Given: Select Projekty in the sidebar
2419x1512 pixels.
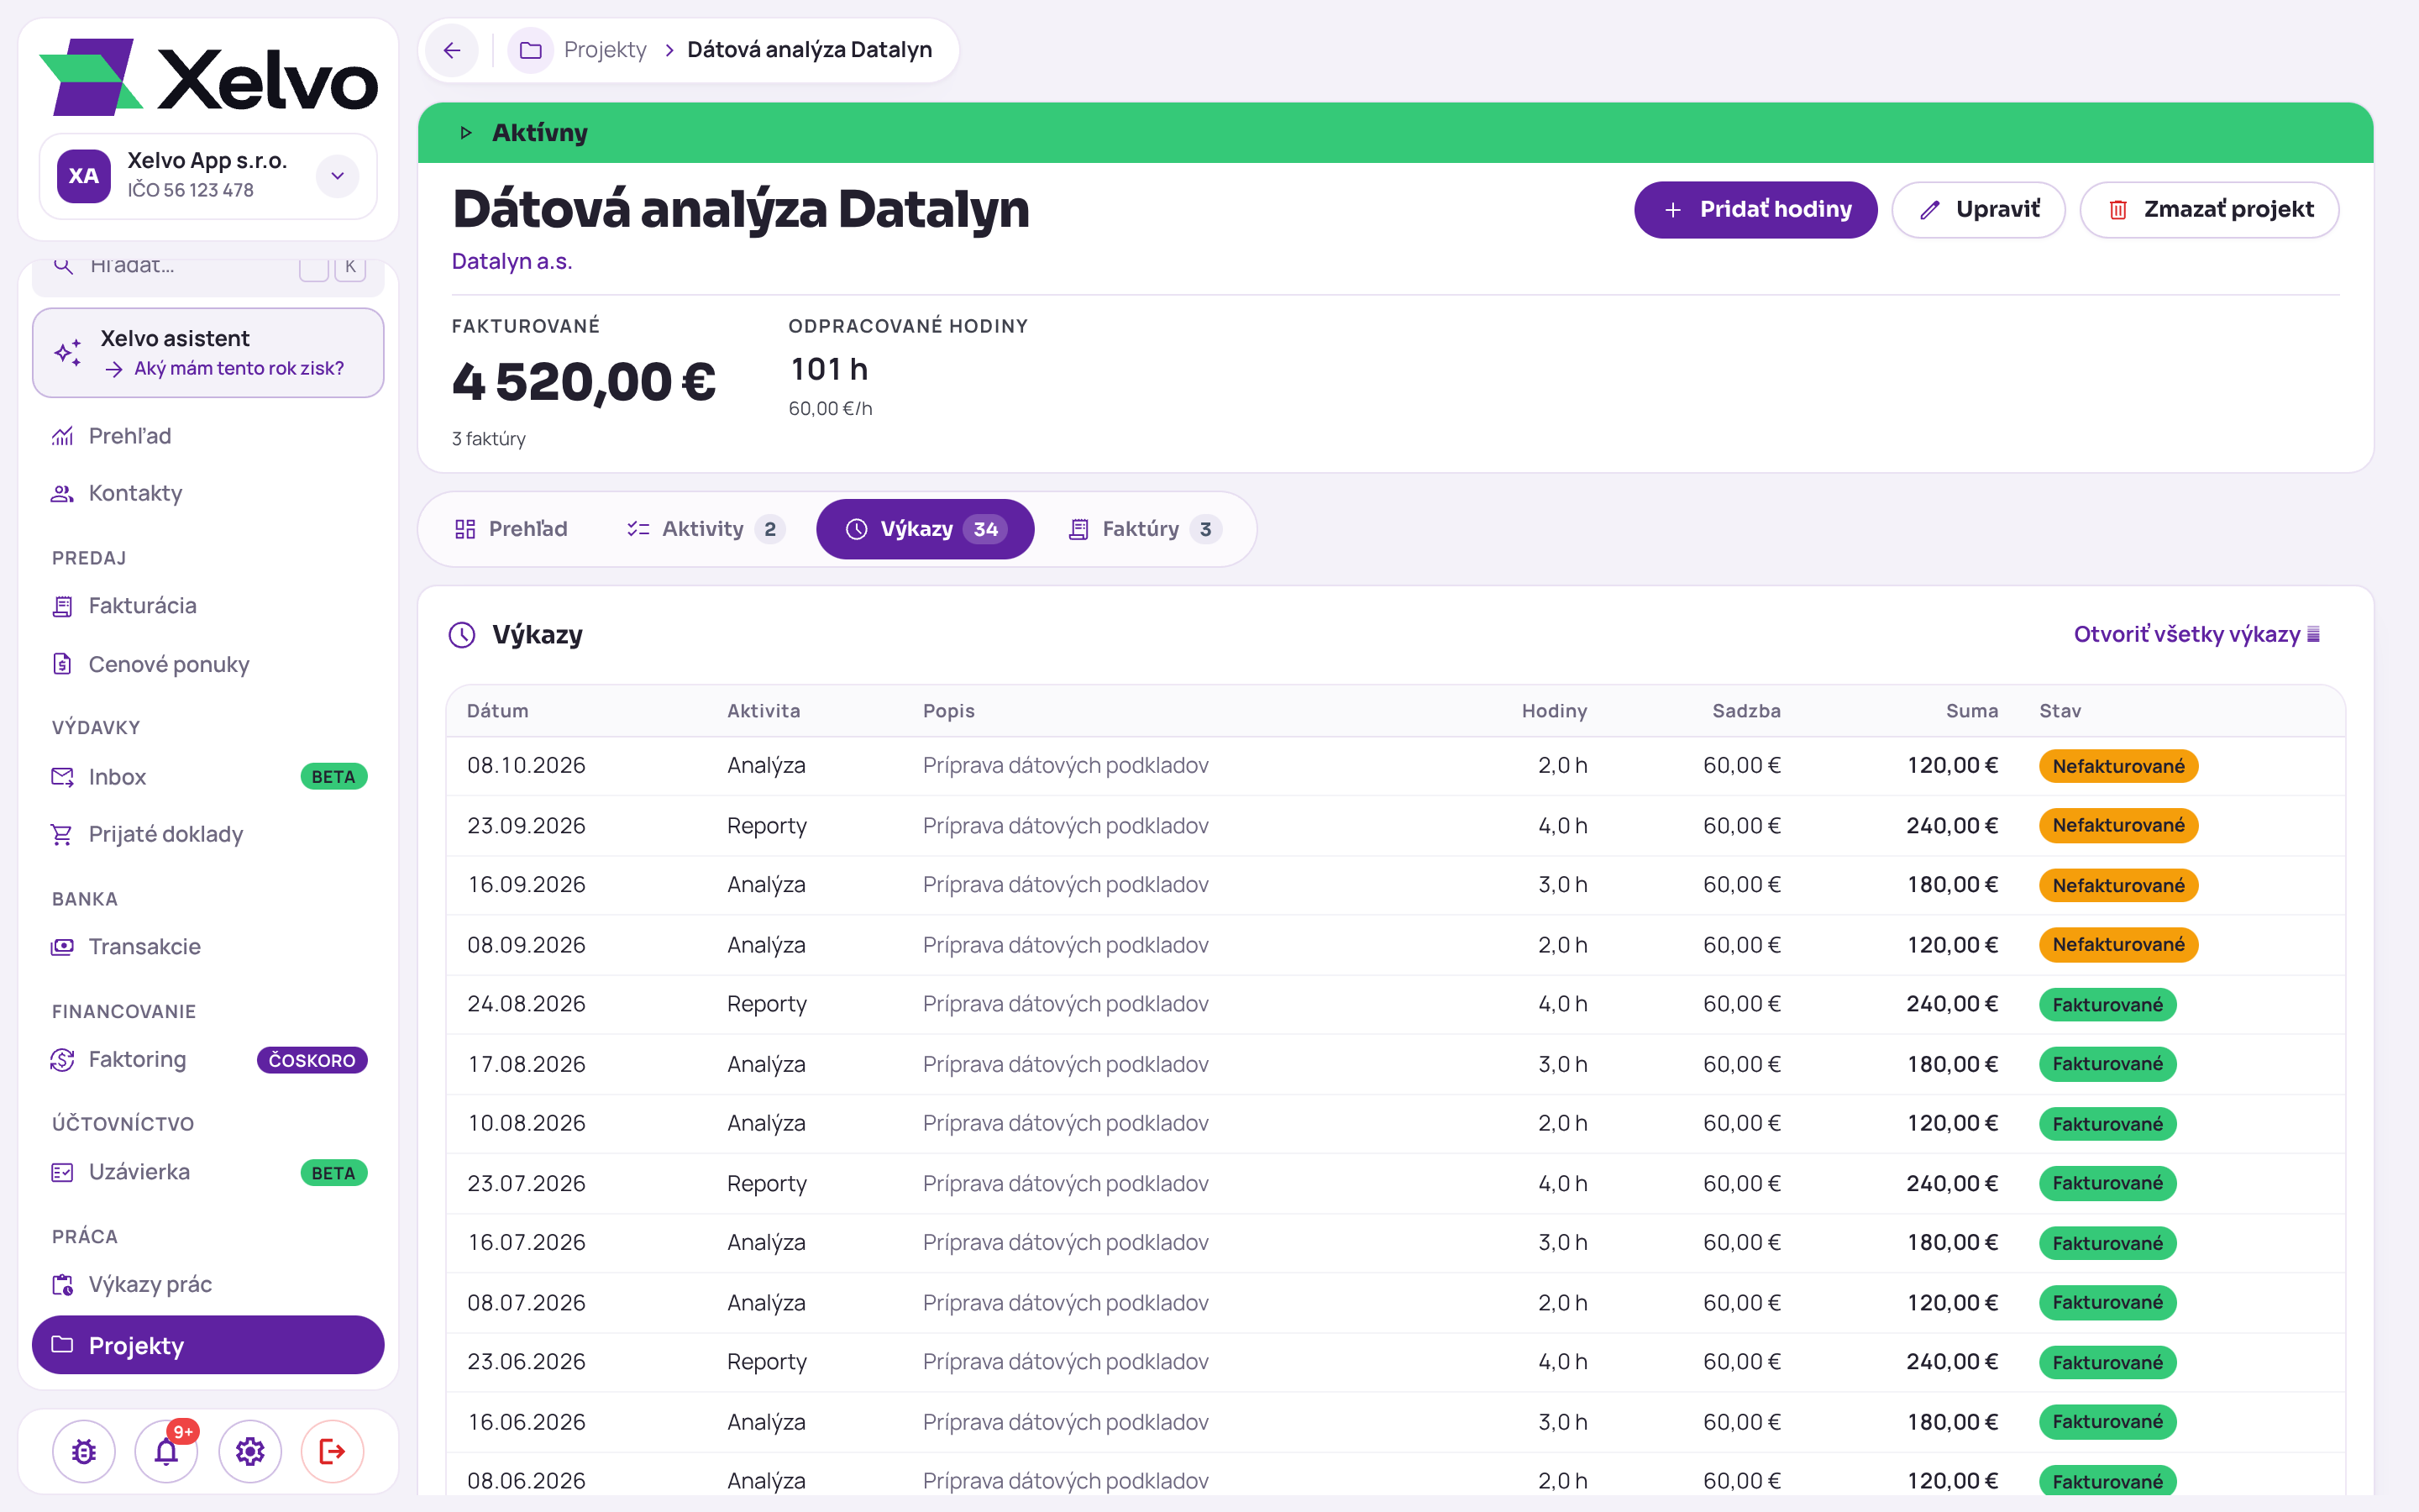Looking at the screenshot, I should click(208, 1345).
